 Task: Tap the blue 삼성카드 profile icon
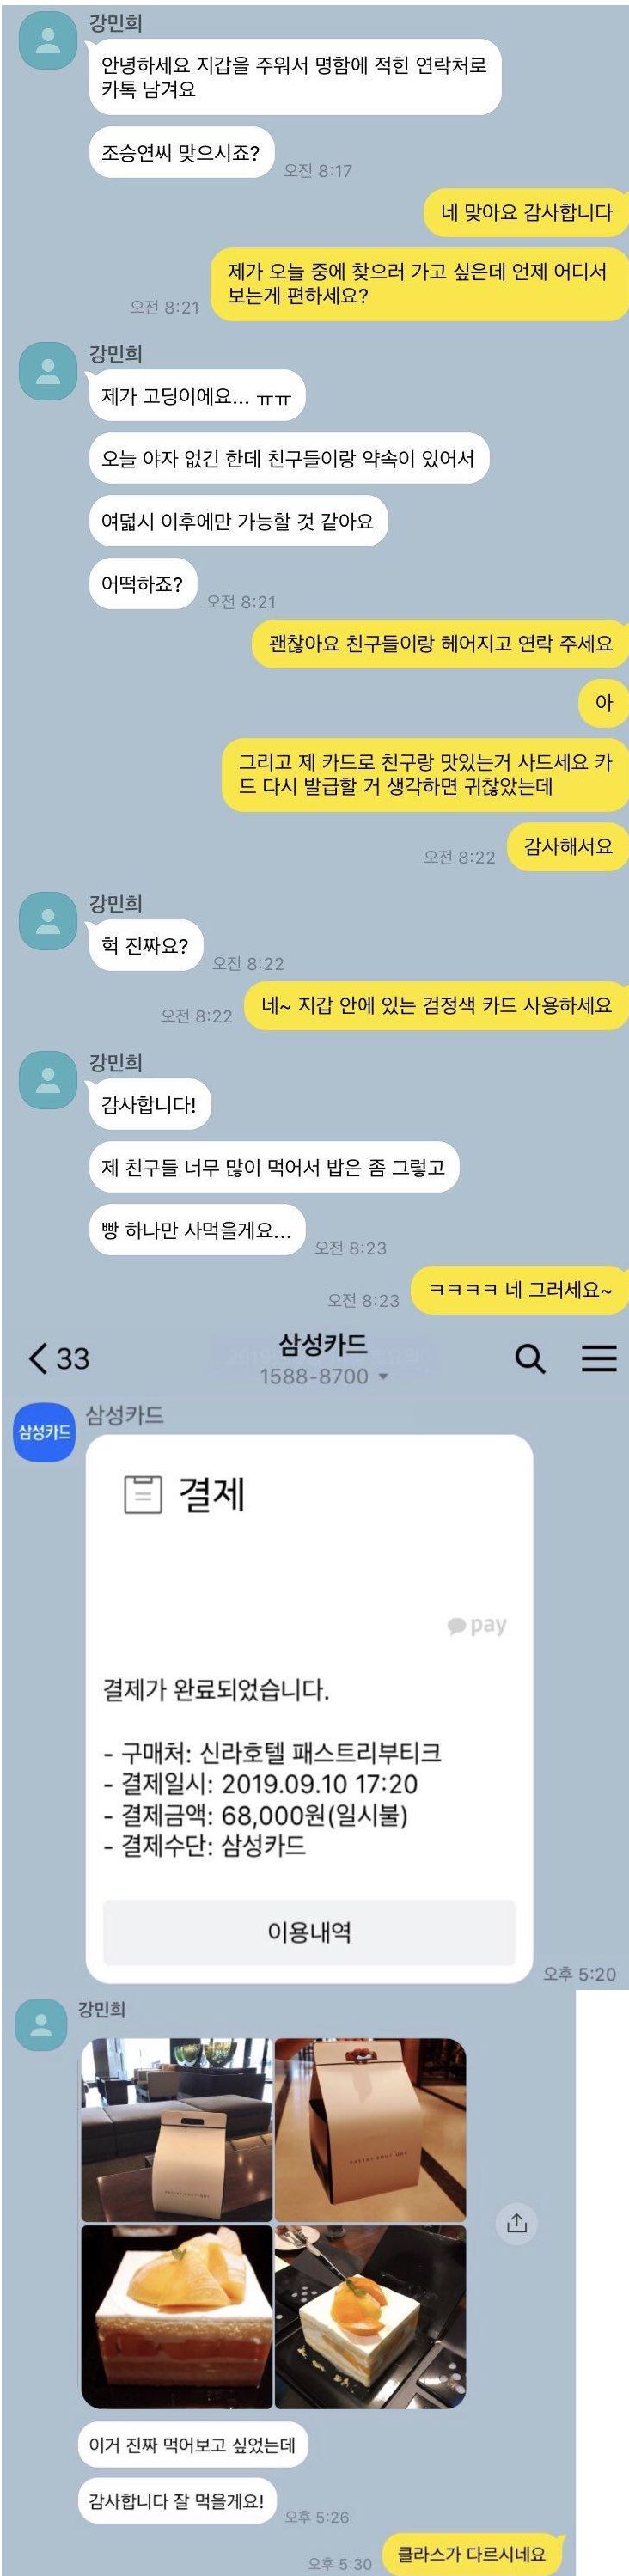tap(44, 1432)
